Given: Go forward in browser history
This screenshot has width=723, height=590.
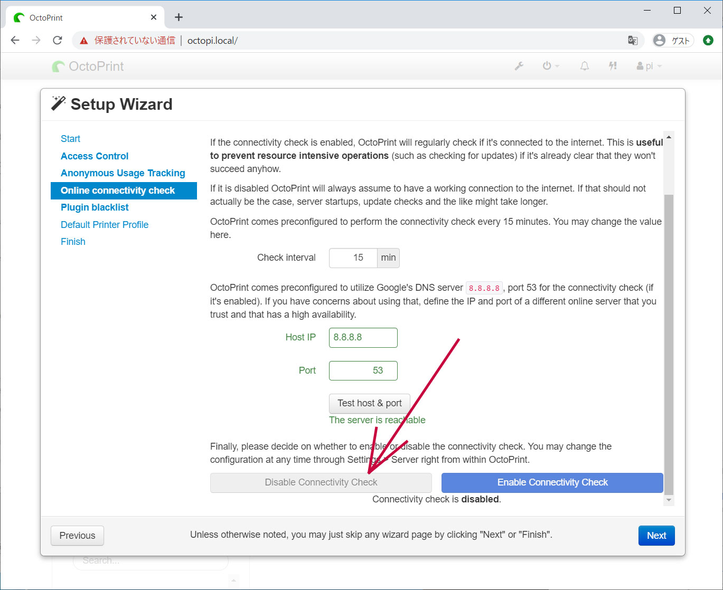Looking at the screenshot, I should click(36, 40).
